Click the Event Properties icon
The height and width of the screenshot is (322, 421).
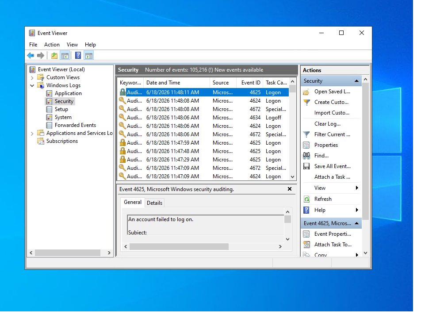306,234
